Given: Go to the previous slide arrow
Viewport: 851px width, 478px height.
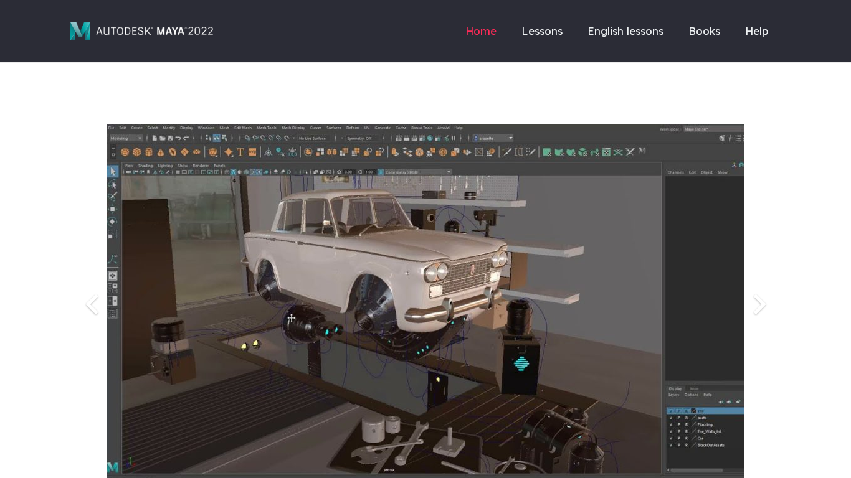Looking at the screenshot, I should coord(92,304).
